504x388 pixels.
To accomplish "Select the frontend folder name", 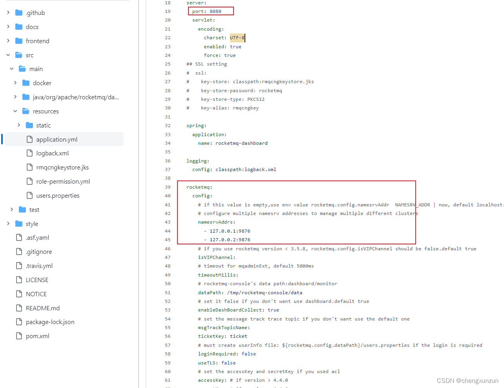I will [38, 41].
